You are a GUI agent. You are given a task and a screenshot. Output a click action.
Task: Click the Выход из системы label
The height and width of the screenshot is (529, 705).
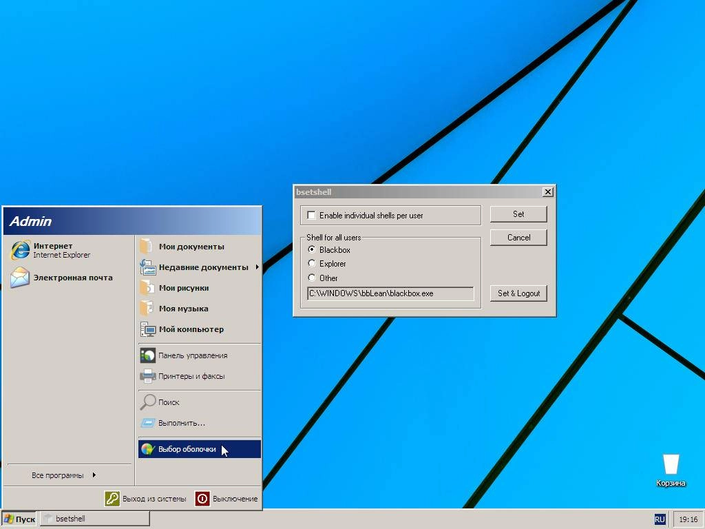tap(154, 499)
